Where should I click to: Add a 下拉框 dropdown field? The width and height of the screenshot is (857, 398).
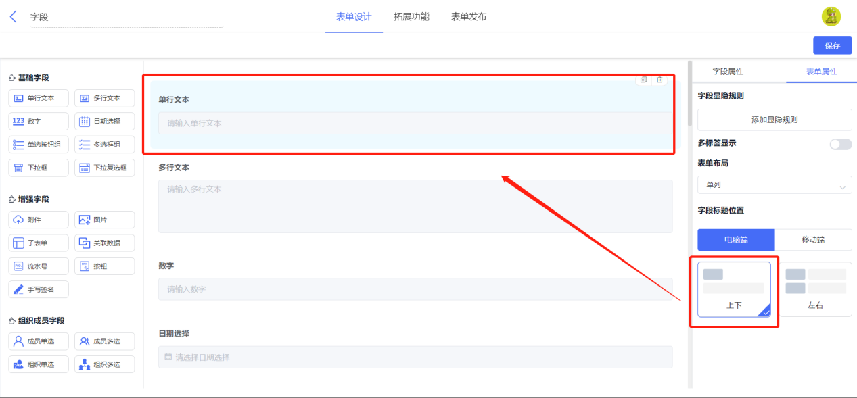(x=39, y=168)
